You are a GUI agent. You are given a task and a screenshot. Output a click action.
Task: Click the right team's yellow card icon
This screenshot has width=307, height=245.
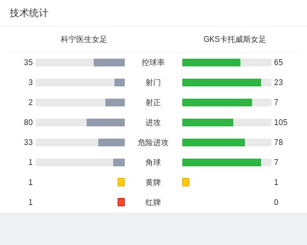pyautogui.click(x=185, y=182)
